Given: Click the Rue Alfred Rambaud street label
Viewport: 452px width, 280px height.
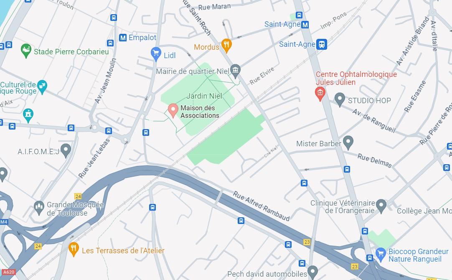Looking at the screenshot, I should 262,206.
